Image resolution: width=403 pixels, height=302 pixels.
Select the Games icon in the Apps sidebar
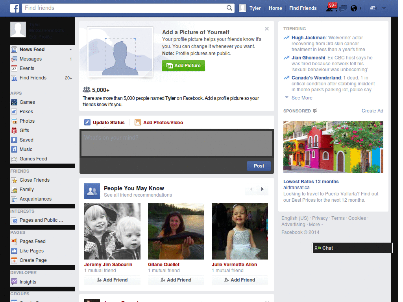(x=13, y=102)
